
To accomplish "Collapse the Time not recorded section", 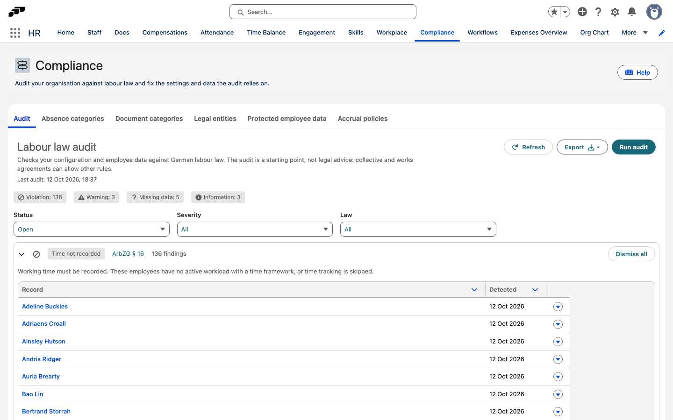I will pos(21,254).
